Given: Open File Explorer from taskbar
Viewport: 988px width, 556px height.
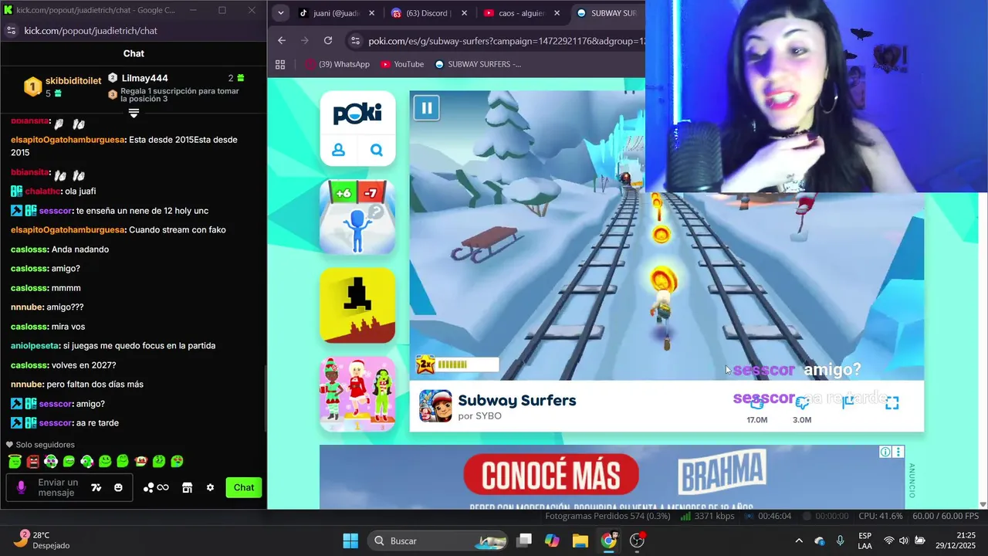Looking at the screenshot, I should click(x=580, y=541).
